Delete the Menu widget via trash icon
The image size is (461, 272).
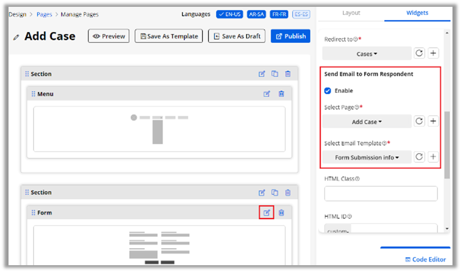tap(281, 94)
